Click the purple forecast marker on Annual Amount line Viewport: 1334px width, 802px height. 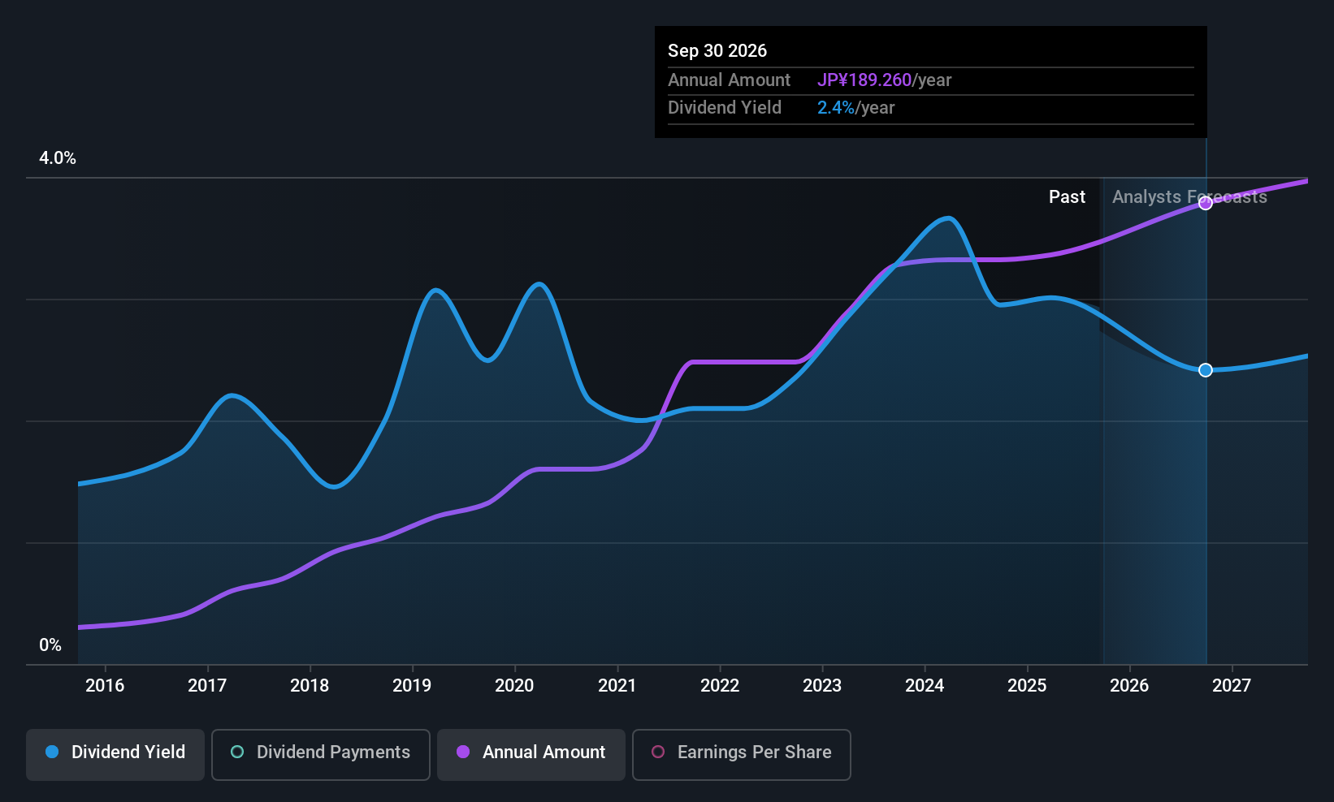(x=1206, y=203)
